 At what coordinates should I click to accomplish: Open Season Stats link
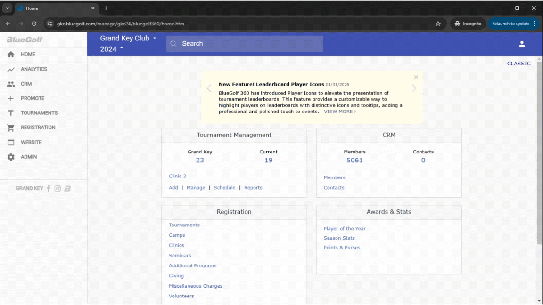click(x=339, y=238)
